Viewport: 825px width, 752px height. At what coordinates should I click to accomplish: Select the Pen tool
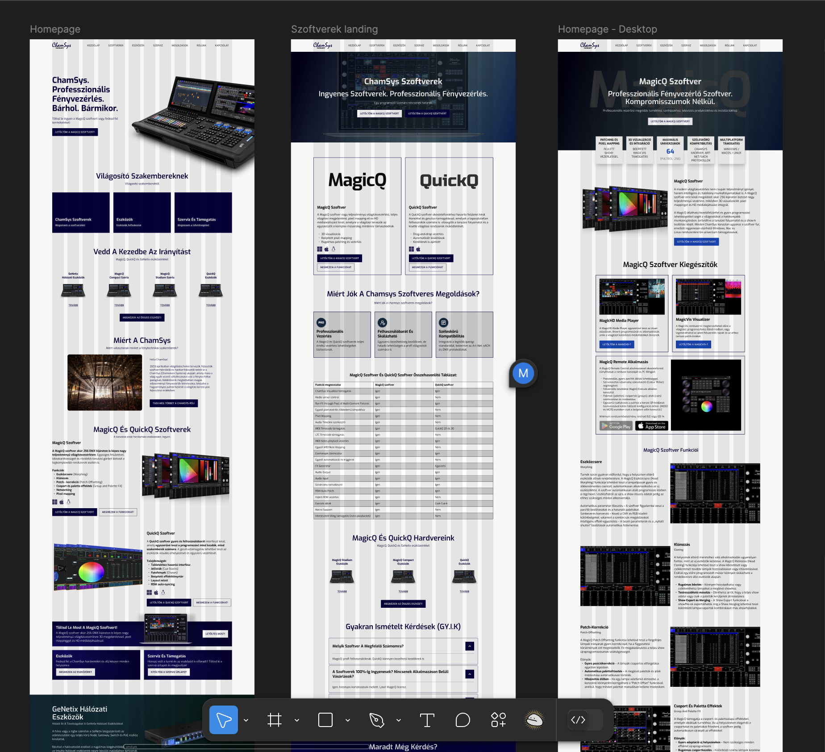coord(376,719)
